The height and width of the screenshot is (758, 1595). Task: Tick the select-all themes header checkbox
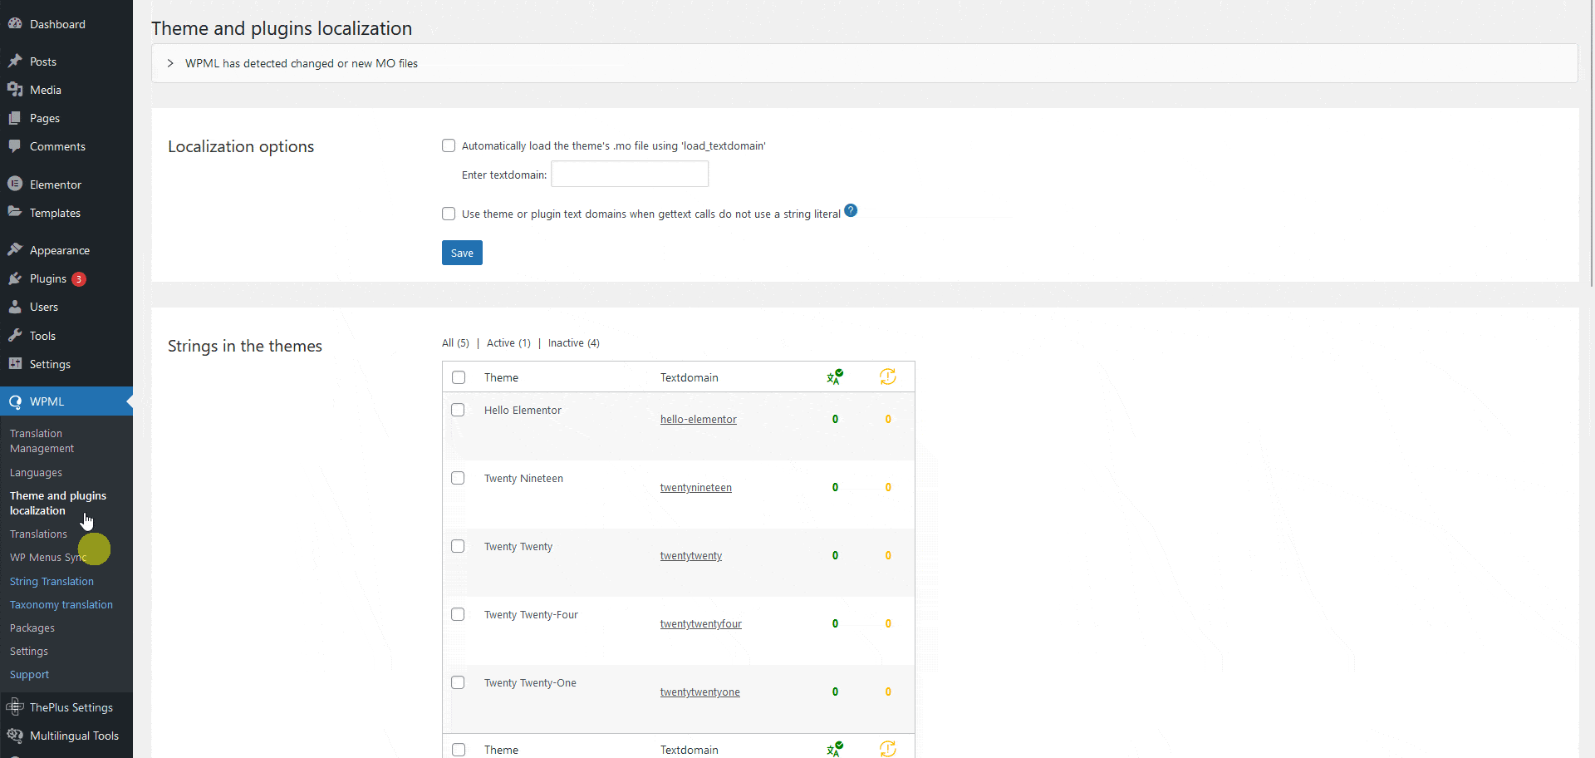point(459,377)
